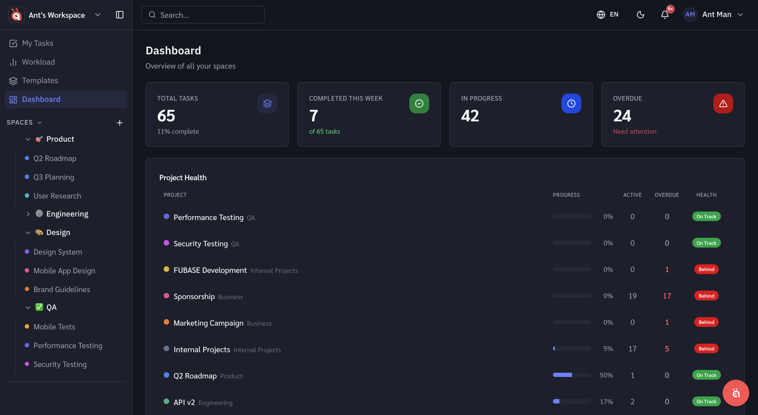
Task: Open the floating assistant button
Action: coord(736,393)
